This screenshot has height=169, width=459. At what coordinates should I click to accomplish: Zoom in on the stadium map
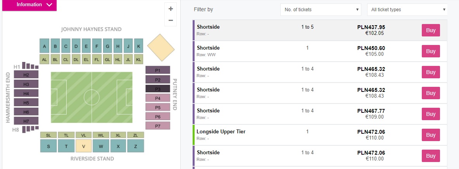click(x=171, y=9)
